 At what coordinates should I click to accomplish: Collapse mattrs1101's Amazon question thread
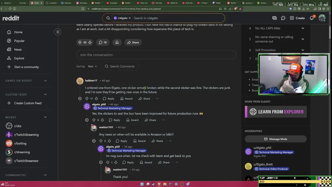[x=94, y=141]
